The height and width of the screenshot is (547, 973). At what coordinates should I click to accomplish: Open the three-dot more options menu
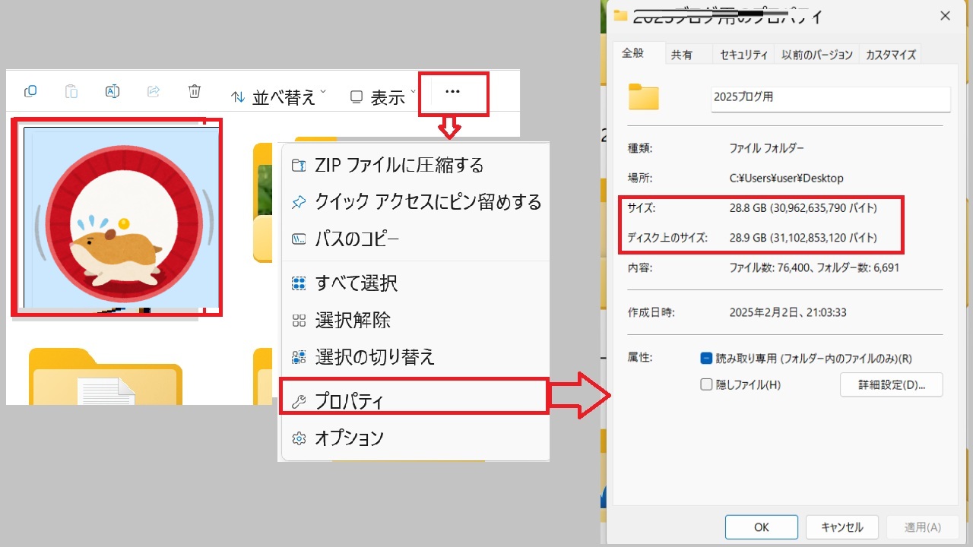pyautogui.click(x=453, y=92)
